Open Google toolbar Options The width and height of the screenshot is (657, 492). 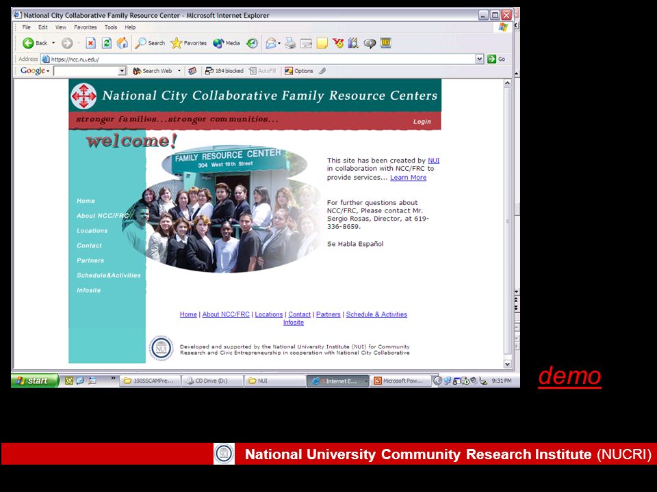(299, 71)
